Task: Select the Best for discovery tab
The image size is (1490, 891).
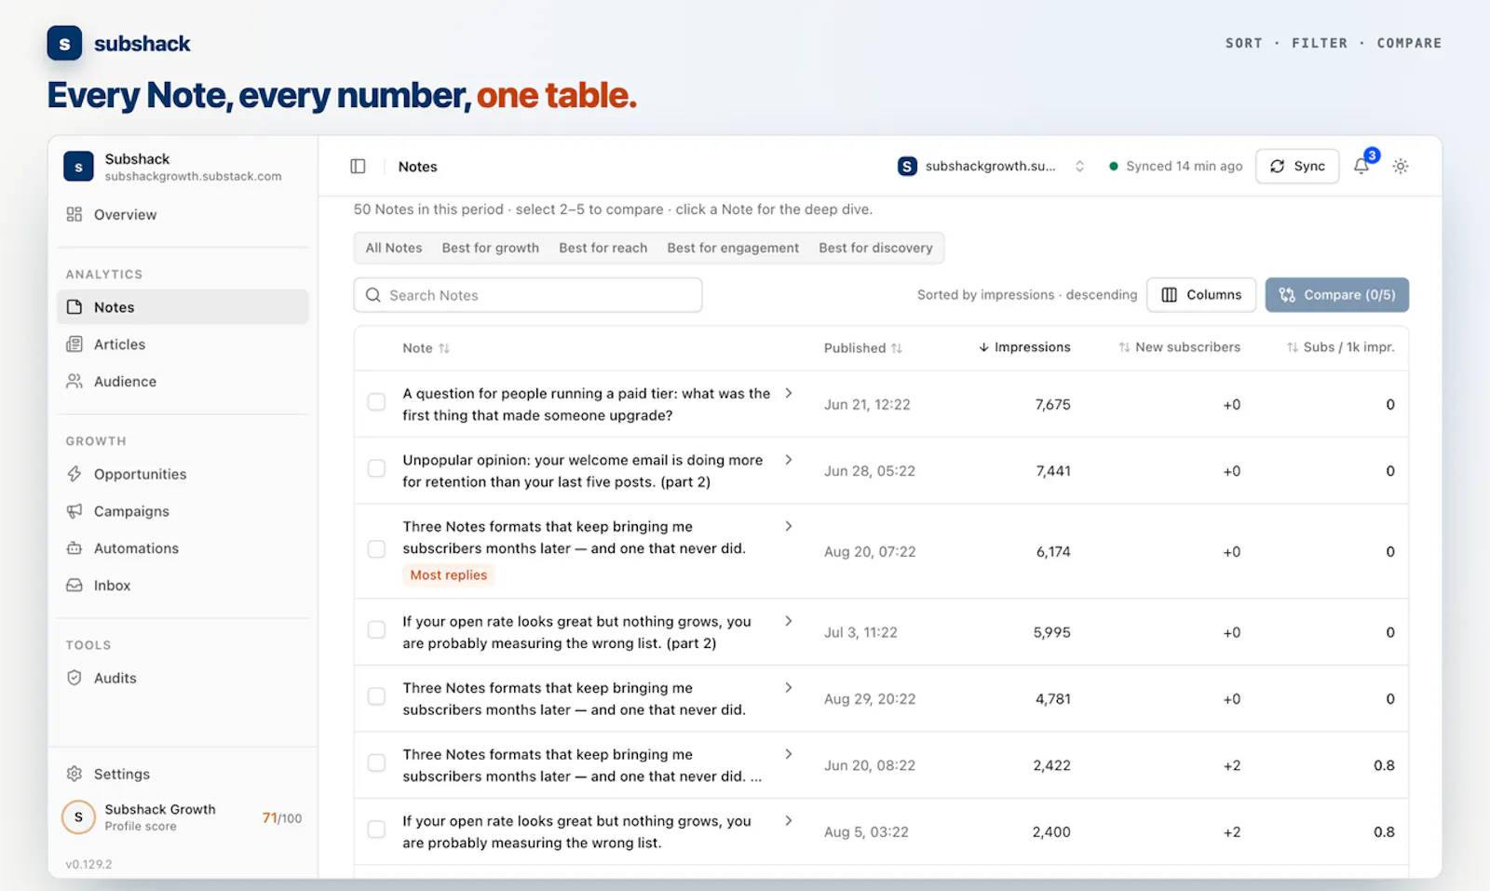Action: click(x=875, y=248)
